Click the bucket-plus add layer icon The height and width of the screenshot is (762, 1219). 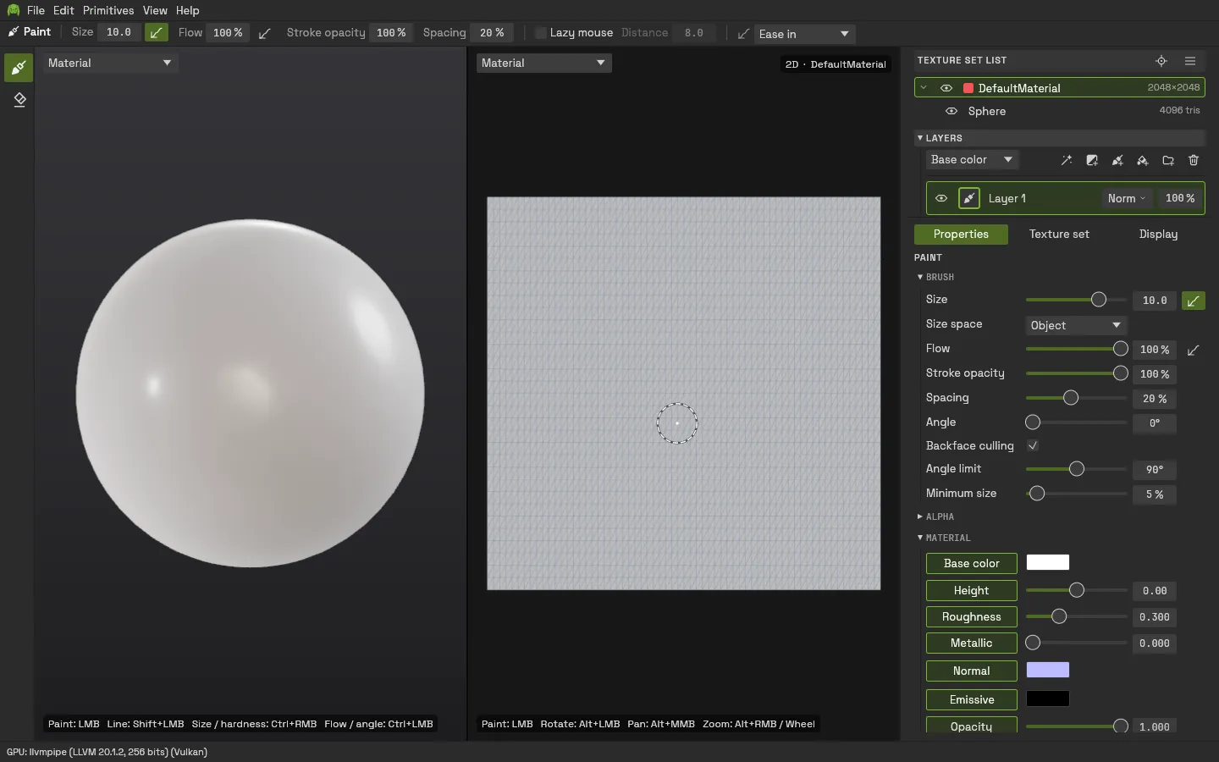1143,160
